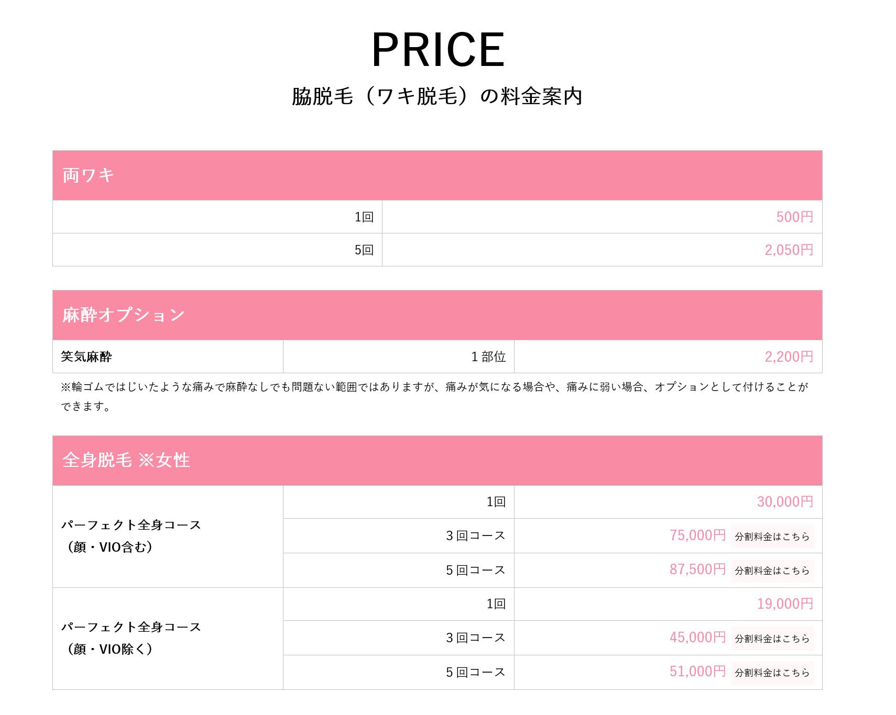Select the 顔・VIO除く course label
The height and width of the screenshot is (715, 896).
point(131,638)
